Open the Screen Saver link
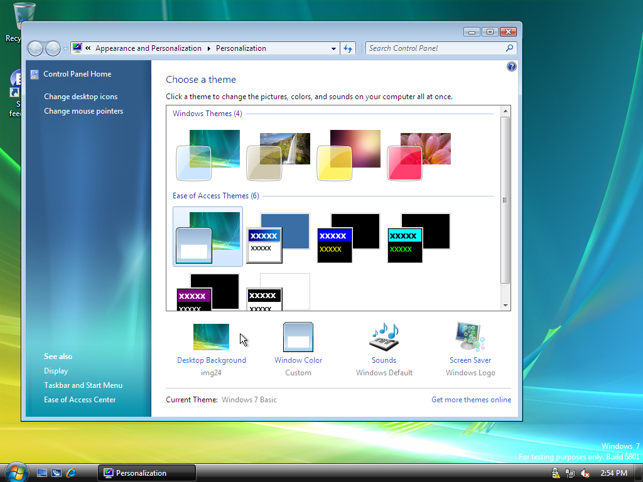The height and width of the screenshot is (482, 643). tap(470, 360)
